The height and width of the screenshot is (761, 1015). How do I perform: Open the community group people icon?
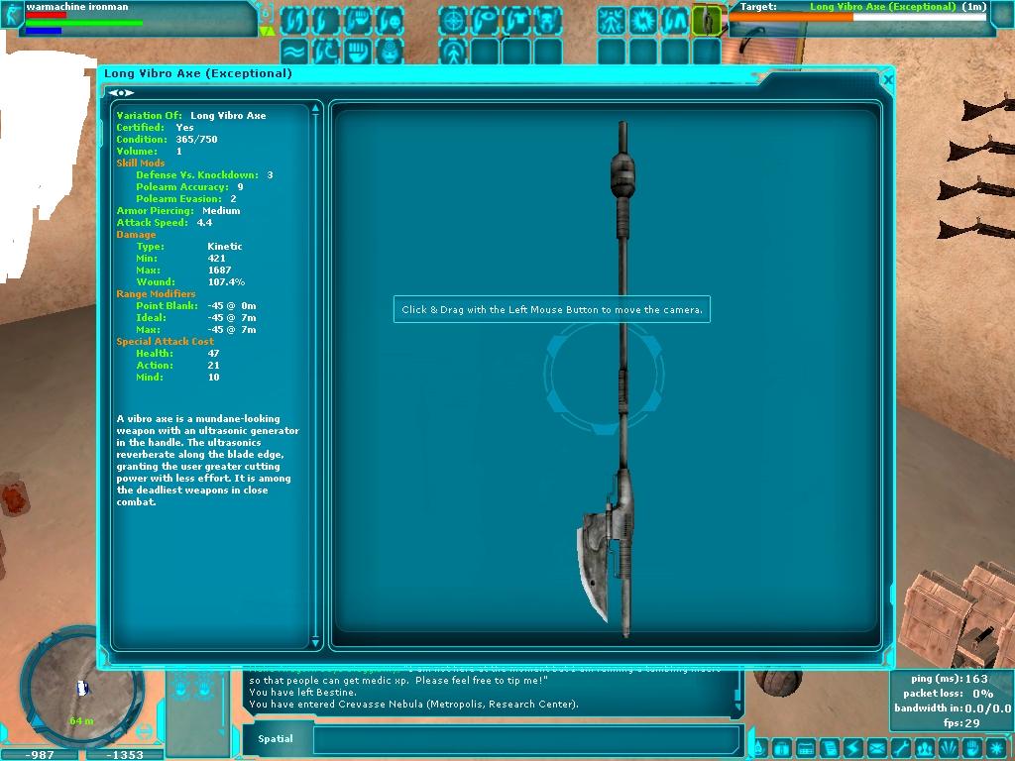point(925,749)
